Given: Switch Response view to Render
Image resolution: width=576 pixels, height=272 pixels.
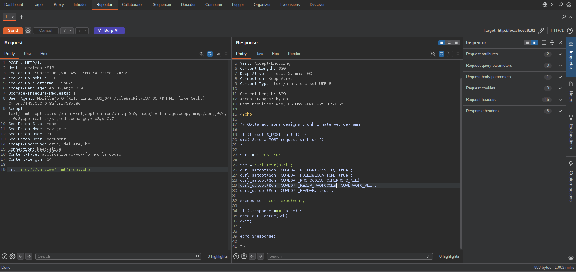Looking at the screenshot, I should (x=294, y=54).
